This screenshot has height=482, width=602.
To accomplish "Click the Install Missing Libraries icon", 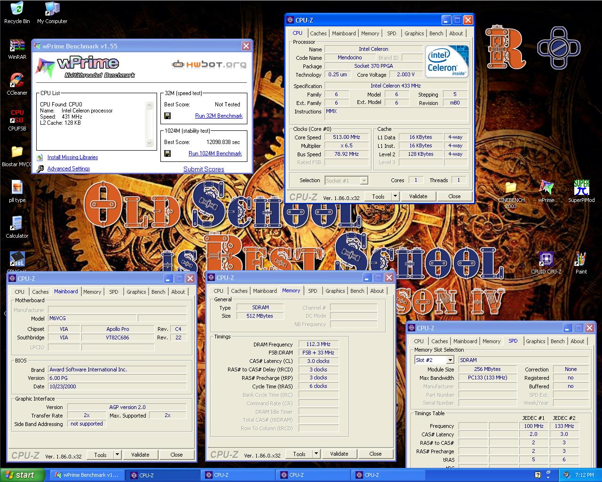I will pyautogui.click(x=40, y=157).
